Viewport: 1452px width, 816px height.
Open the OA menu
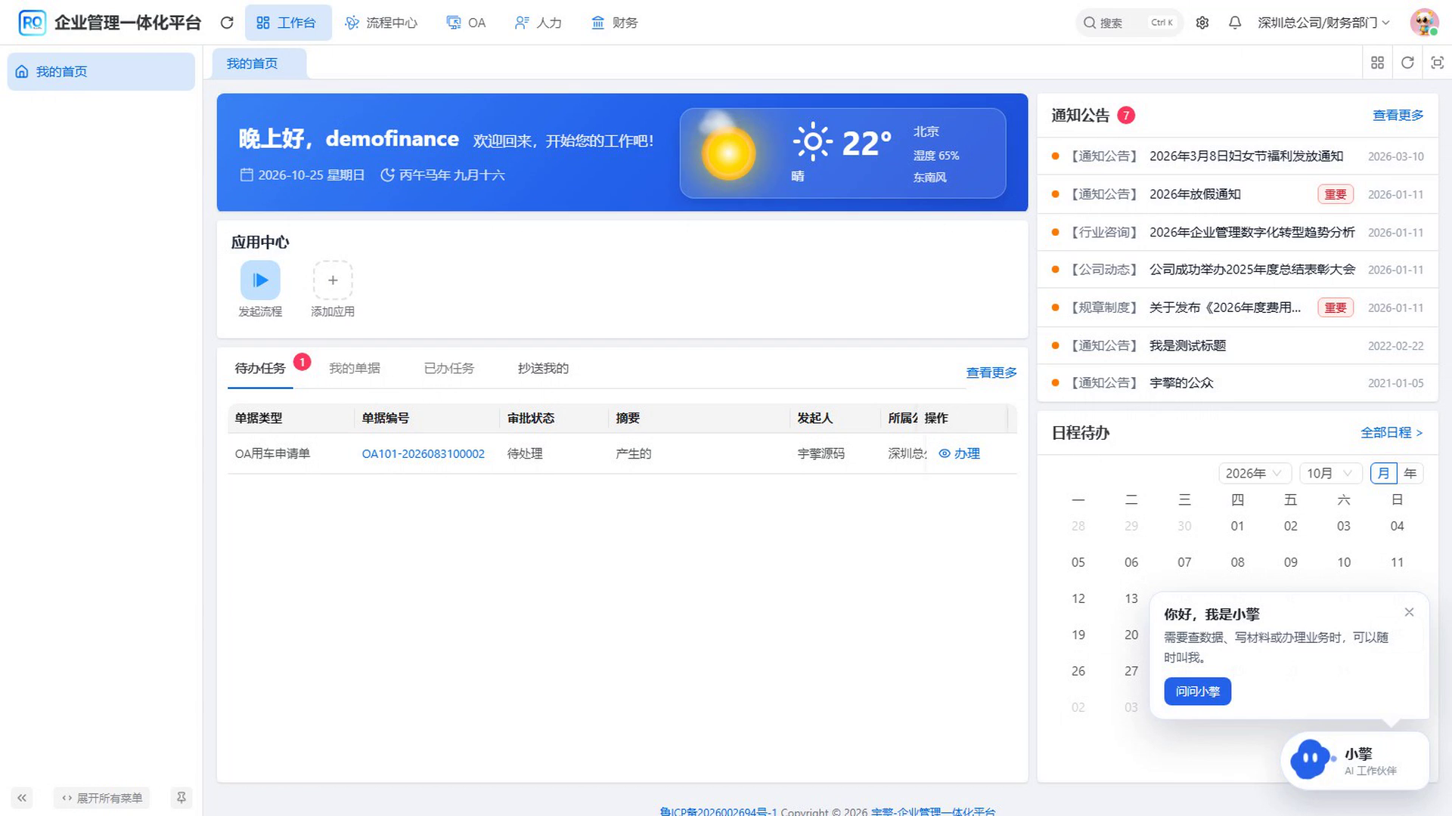(466, 23)
